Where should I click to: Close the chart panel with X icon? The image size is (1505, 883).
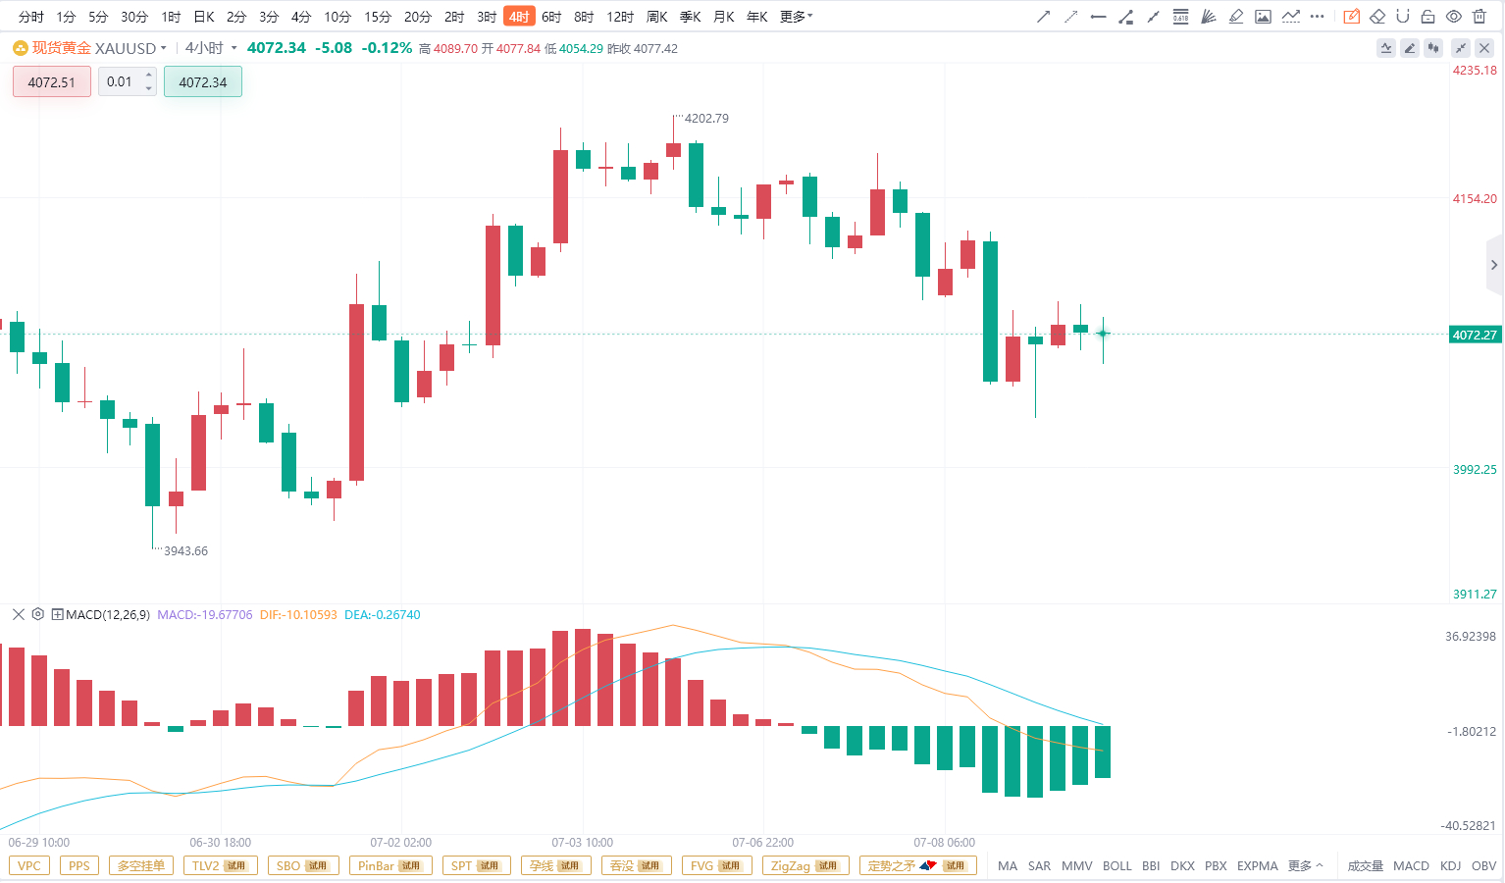pos(1484,48)
